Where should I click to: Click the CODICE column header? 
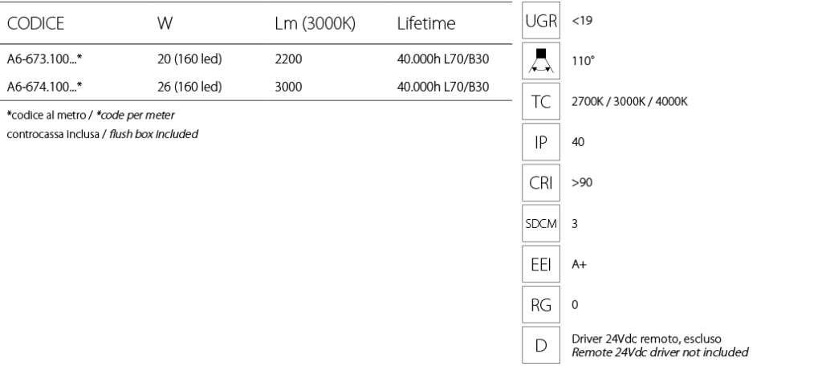[35, 23]
